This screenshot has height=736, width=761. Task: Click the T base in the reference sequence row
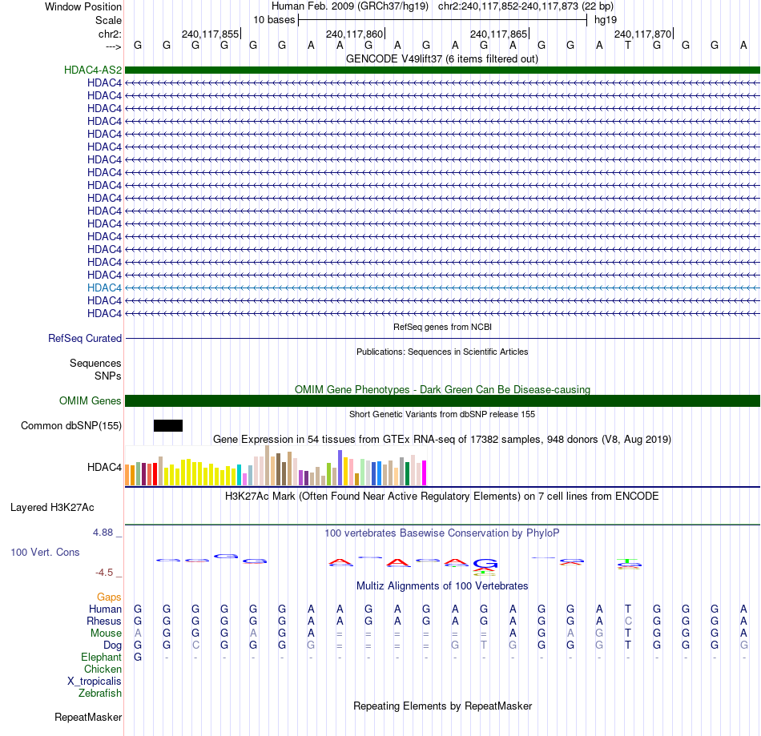click(x=628, y=45)
